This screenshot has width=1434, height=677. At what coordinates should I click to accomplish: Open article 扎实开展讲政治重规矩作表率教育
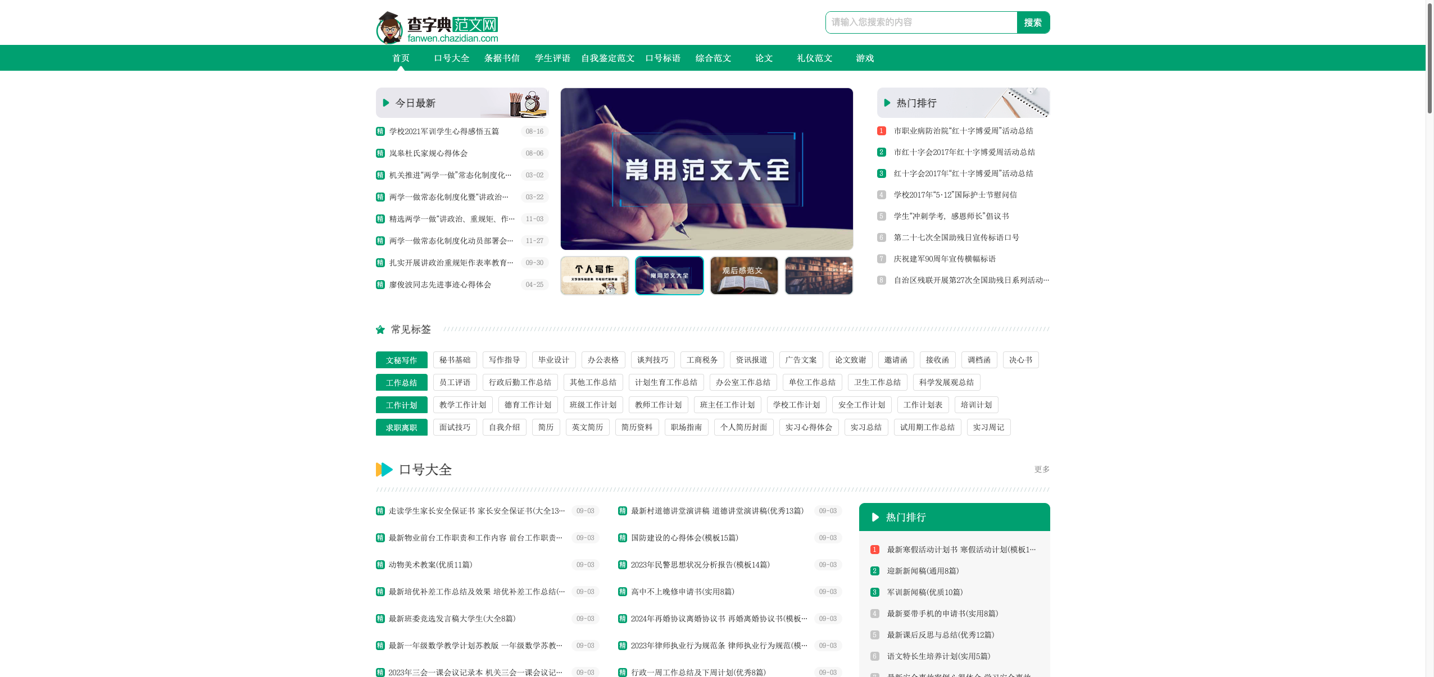pos(451,263)
